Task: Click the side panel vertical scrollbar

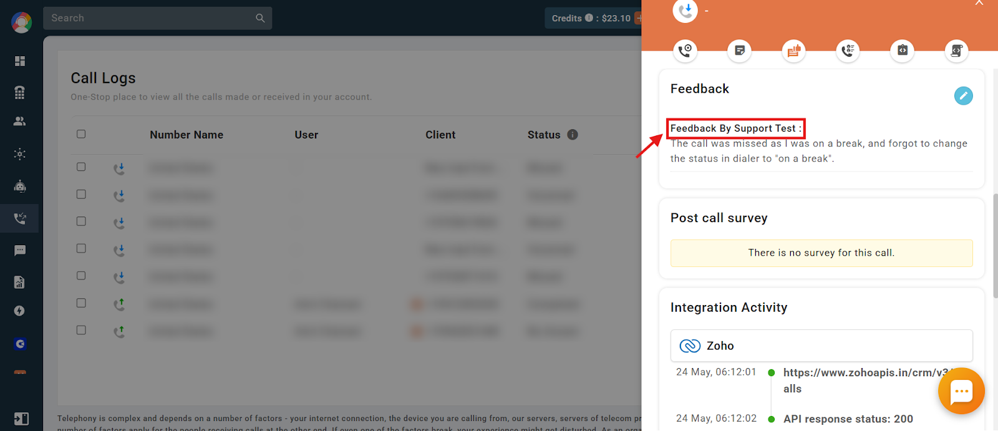Action: pyautogui.click(x=995, y=246)
